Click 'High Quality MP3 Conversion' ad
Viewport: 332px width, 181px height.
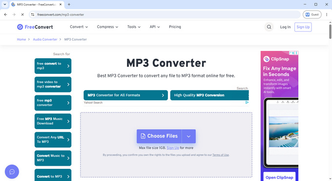(209, 95)
